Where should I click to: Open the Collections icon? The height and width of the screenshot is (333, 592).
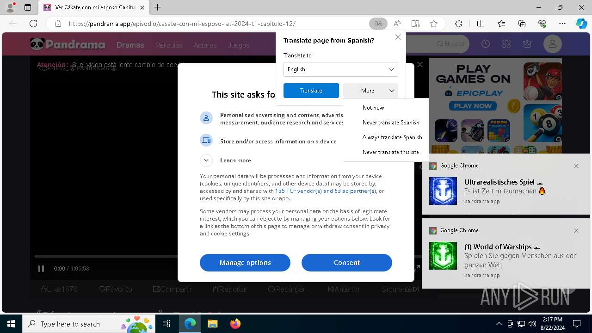(x=522, y=24)
